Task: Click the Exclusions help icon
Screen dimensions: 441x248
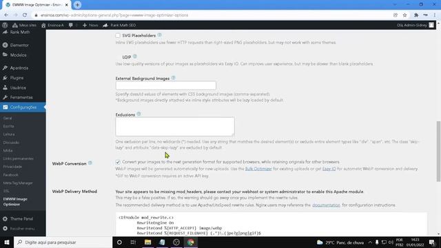Action: [x=139, y=114]
